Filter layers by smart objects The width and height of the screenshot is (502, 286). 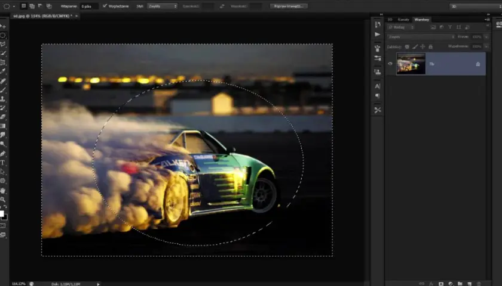pyautogui.click(x=467, y=27)
